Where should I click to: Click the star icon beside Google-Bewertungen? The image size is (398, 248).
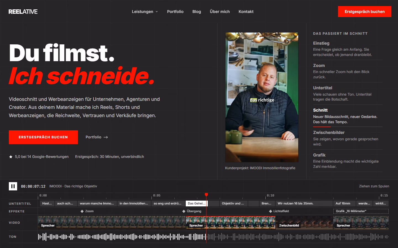pos(11,157)
